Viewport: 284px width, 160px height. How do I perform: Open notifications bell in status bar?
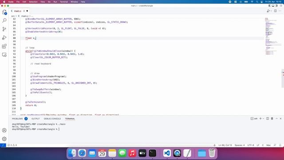click(x=280, y=145)
